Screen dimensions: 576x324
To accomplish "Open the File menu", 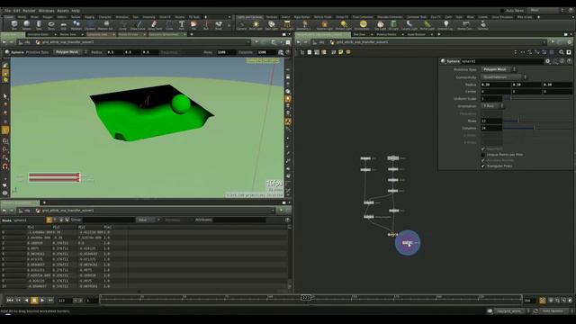I will point(8,11).
